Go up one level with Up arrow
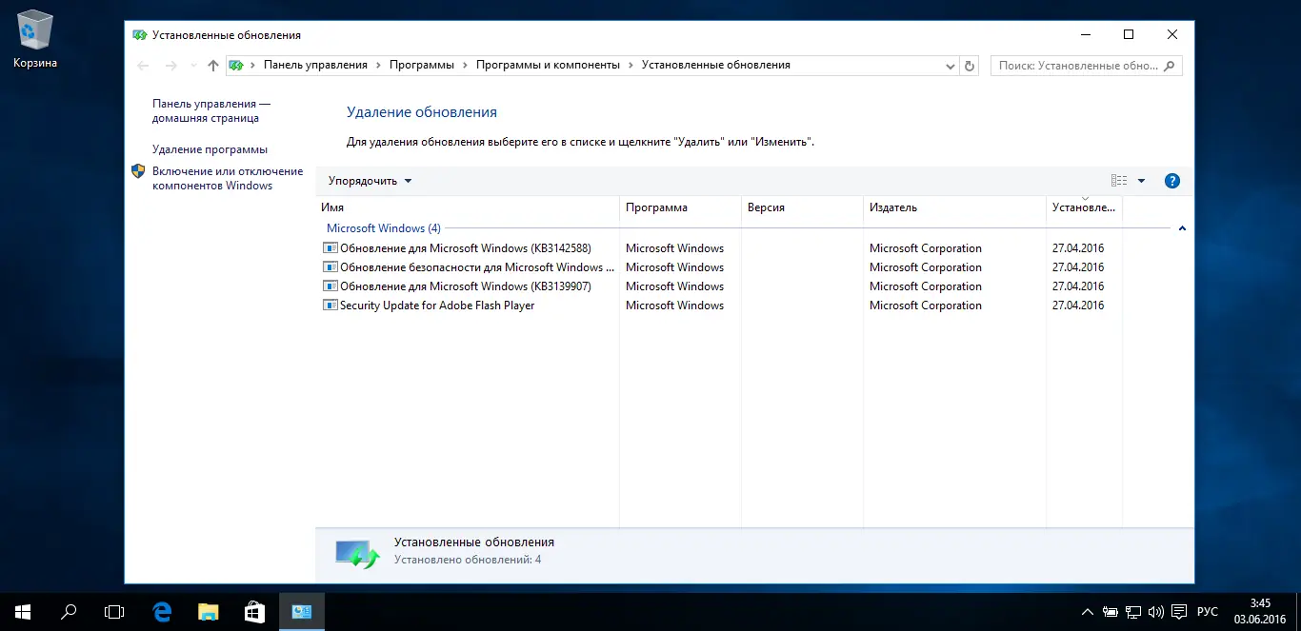The width and height of the screenshot is (1301, 631). click(x=213, y=66)
